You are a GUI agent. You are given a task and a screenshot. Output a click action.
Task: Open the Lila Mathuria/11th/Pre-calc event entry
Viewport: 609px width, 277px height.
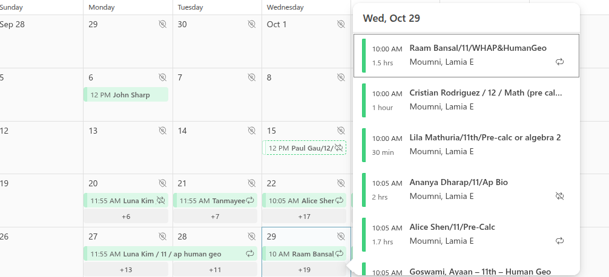[466, 145]
